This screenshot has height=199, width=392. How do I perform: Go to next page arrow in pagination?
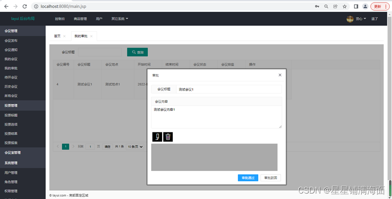coord(73,146)
